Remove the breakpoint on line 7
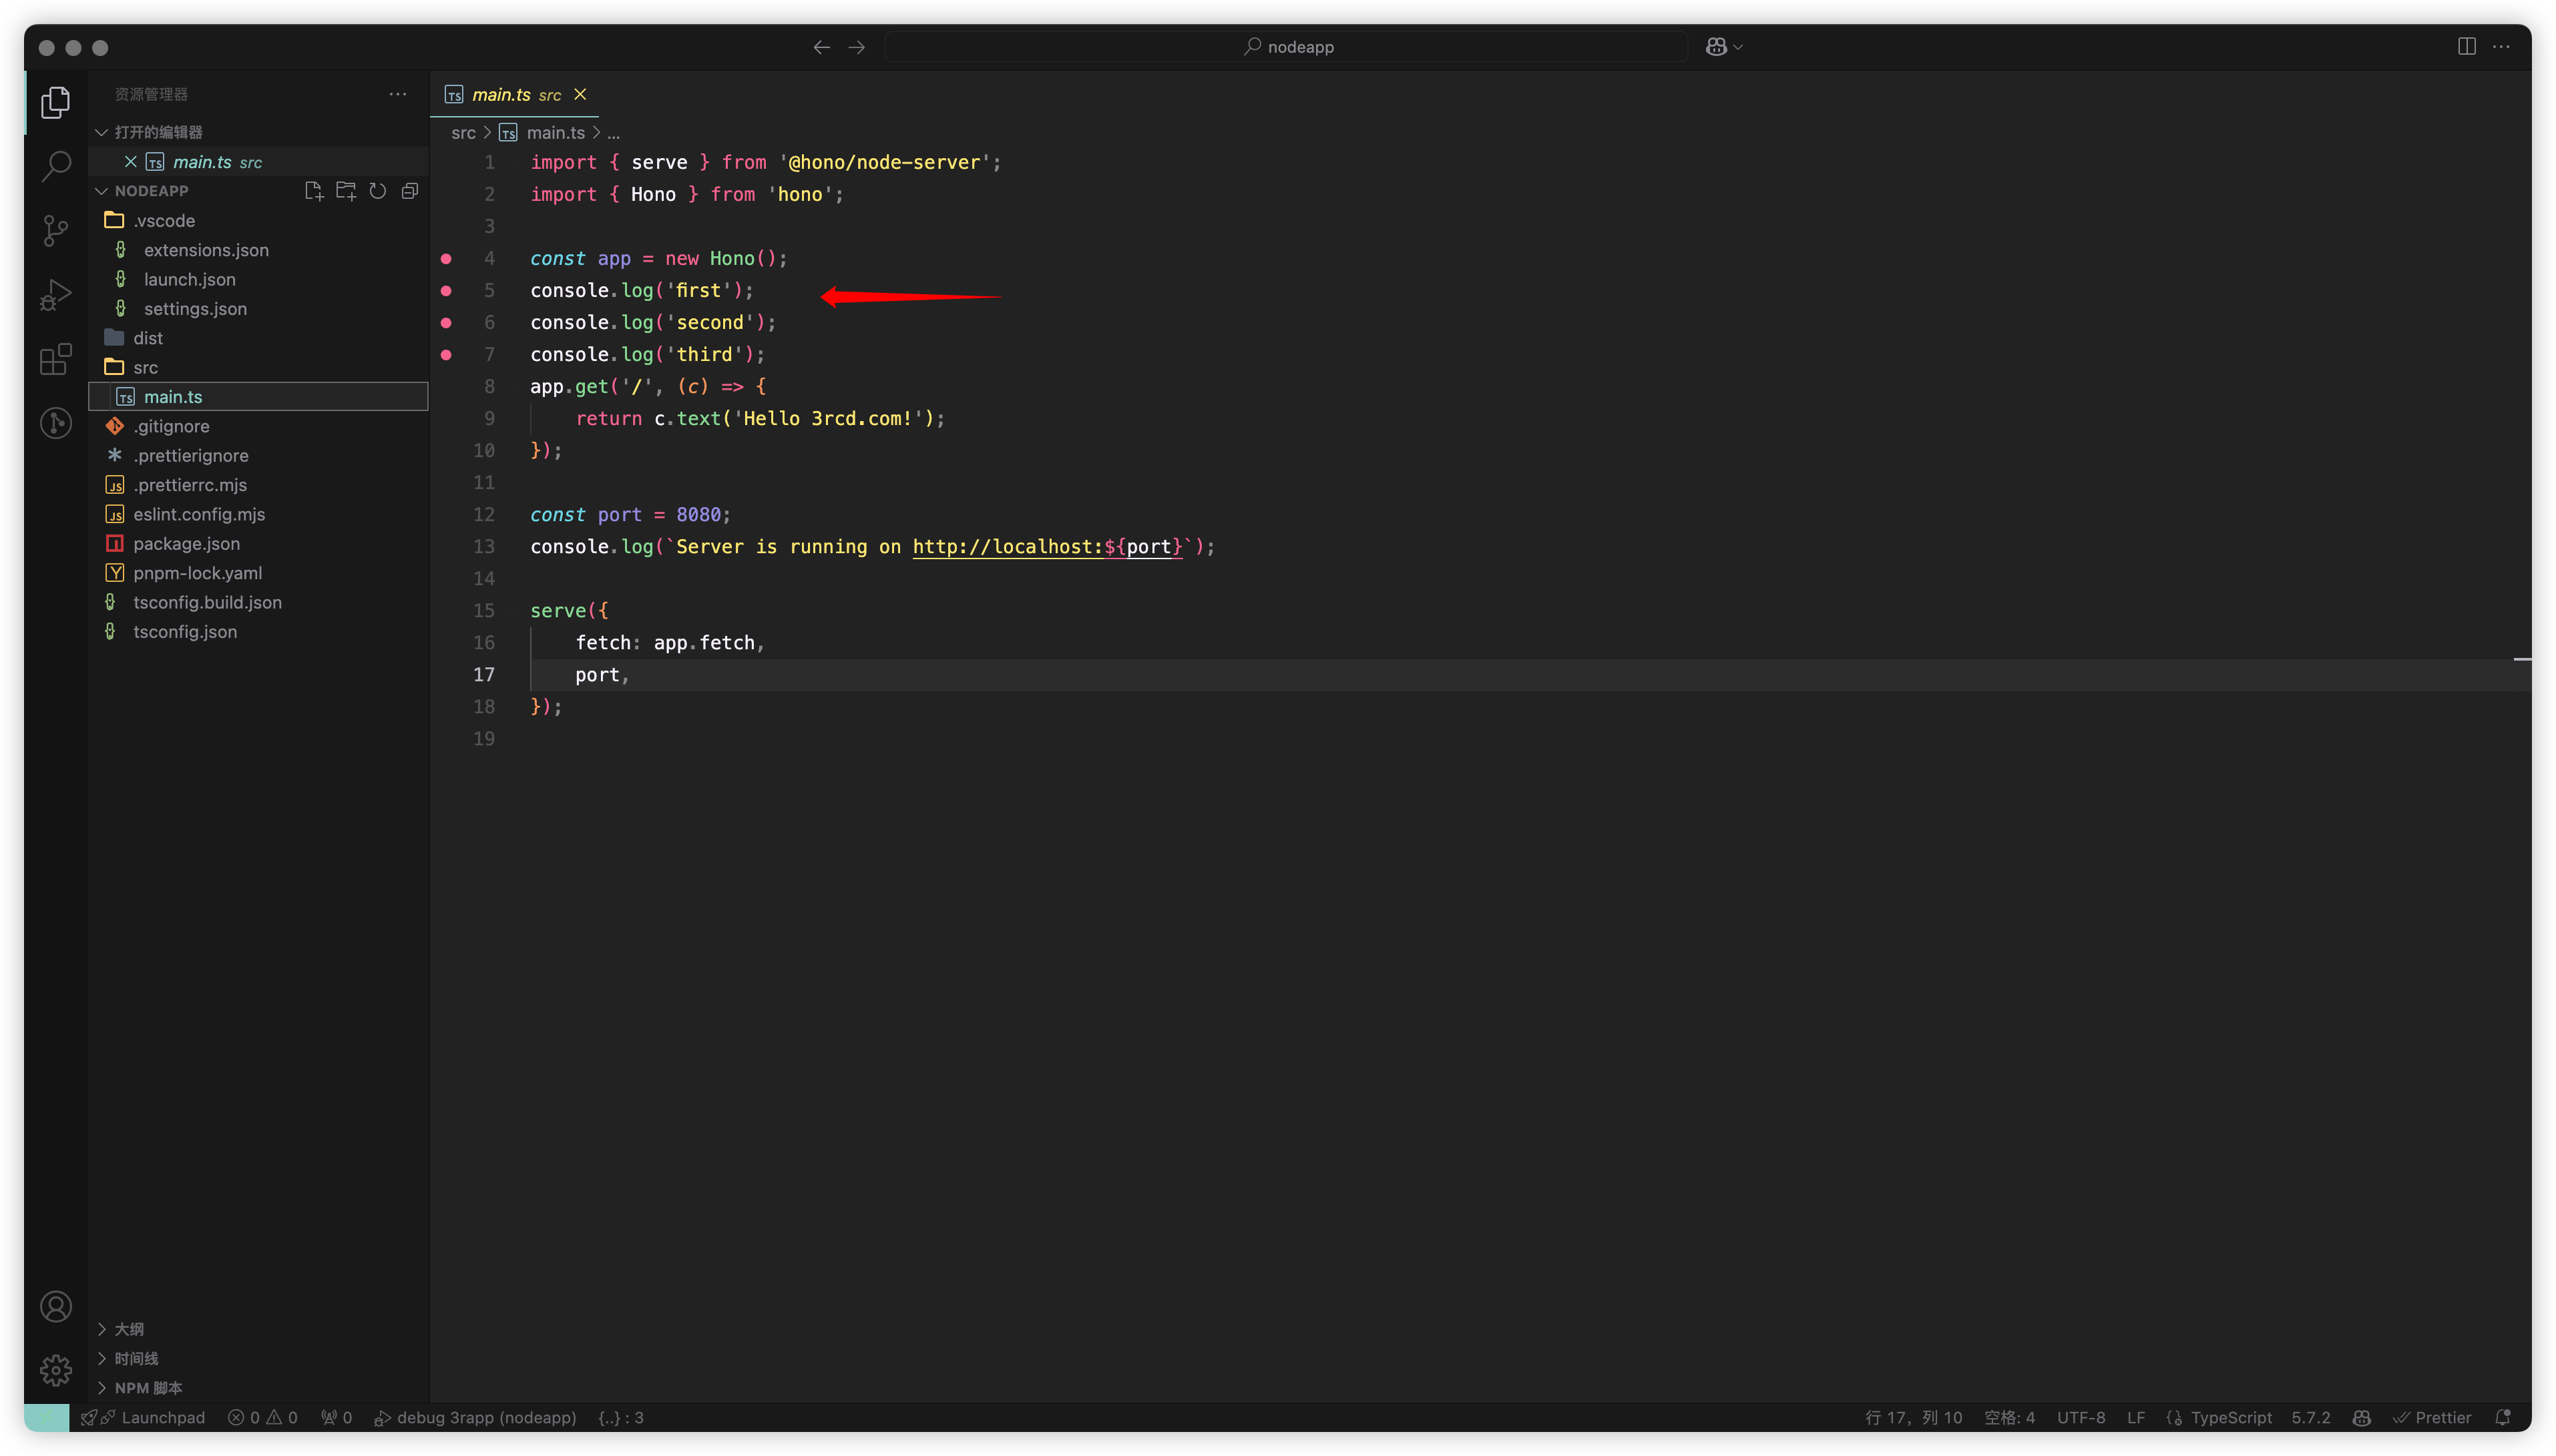Screen dimensions: 2556x1456 point(446,355)
